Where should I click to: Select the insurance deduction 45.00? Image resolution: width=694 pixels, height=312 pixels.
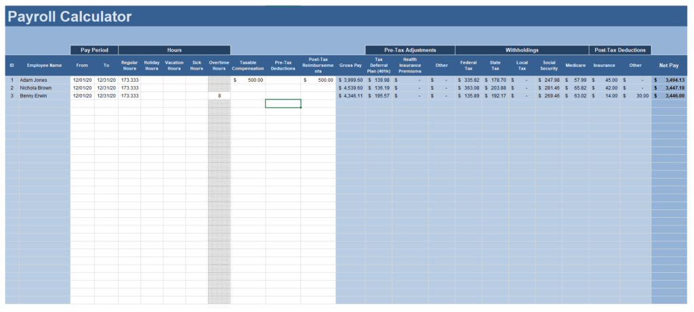pos(604,80)
